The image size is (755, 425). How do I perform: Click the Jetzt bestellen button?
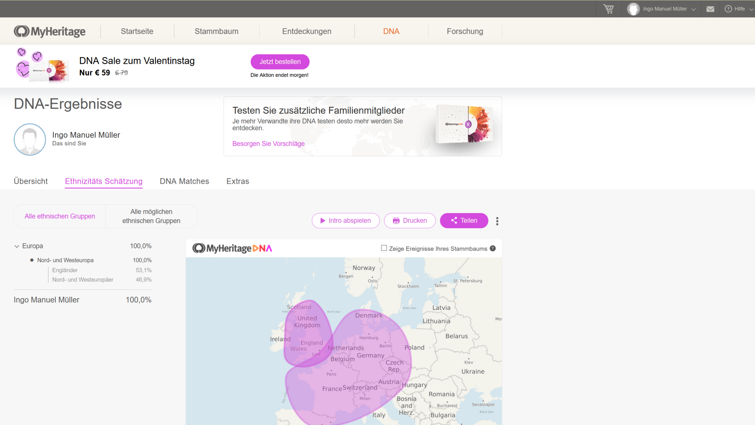click(x=280, y=62)
